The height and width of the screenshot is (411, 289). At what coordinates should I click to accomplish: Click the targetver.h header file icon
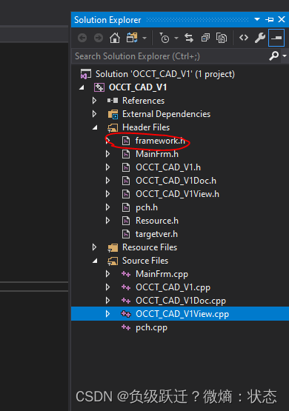(126, 234)
